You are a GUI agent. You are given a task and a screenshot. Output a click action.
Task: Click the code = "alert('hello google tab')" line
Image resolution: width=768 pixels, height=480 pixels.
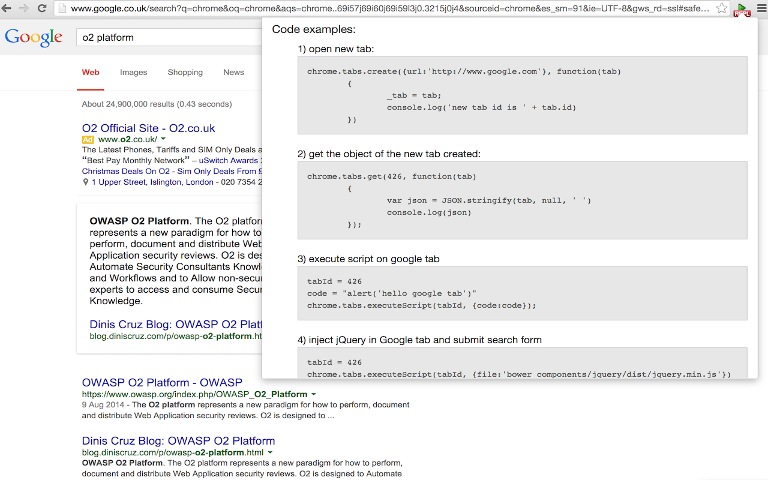coord(391,293)
